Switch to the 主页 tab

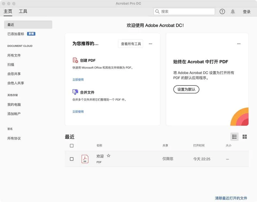tap(8, 12)
